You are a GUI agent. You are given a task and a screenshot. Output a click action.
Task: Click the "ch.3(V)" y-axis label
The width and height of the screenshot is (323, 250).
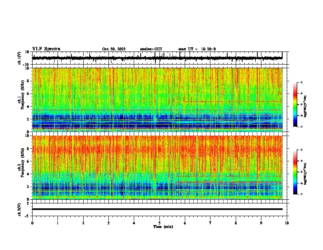(x=19, y=210)
